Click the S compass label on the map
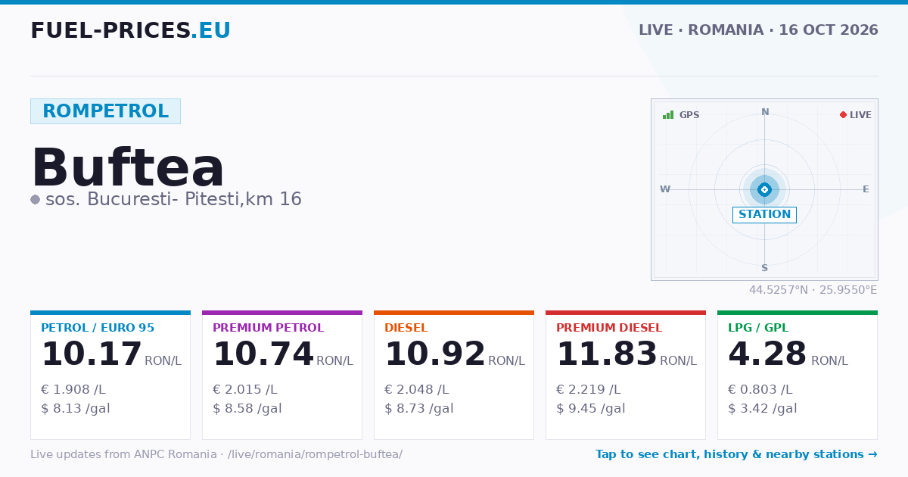Screen dimensions: 908x477 point(765,268)
